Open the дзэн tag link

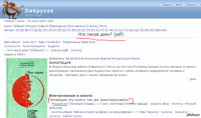click(x=193, y=79)
